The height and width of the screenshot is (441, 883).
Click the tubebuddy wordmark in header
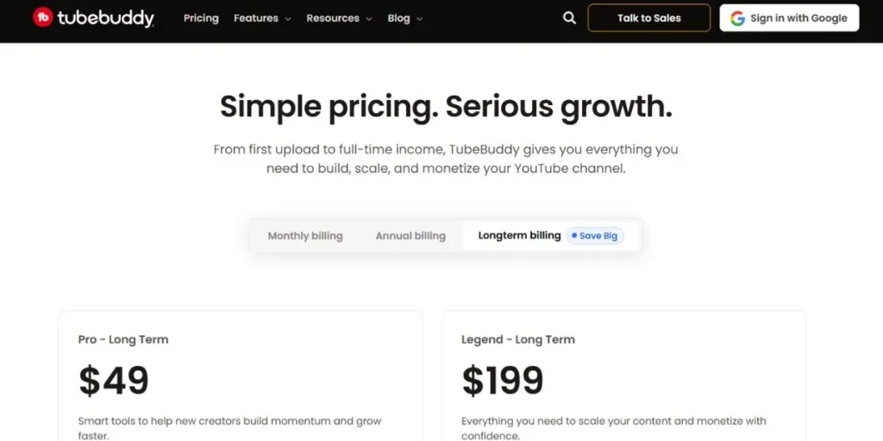[105, 18]
